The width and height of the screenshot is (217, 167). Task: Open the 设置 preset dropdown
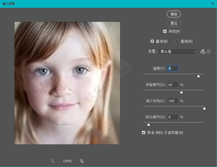[177, 51]
